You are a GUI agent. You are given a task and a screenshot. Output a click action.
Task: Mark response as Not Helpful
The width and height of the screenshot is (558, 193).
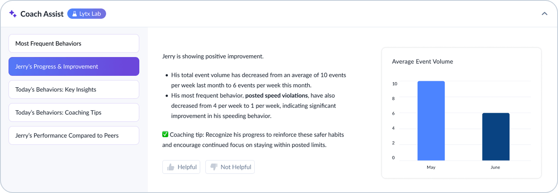click(230, 167)
